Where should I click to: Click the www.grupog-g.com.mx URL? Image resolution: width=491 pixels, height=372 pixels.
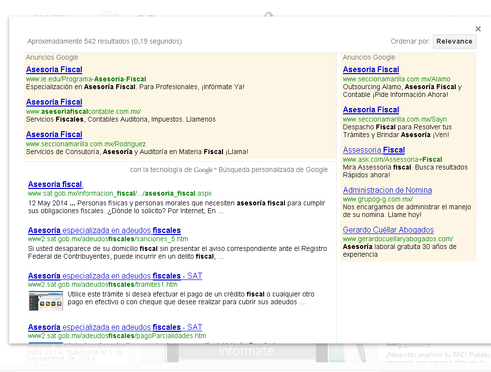(378, 199)
